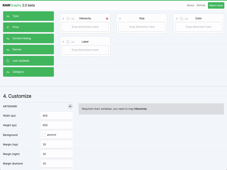
Task: Click the Aa icon on Genres chip
Action: pos(8,50)
